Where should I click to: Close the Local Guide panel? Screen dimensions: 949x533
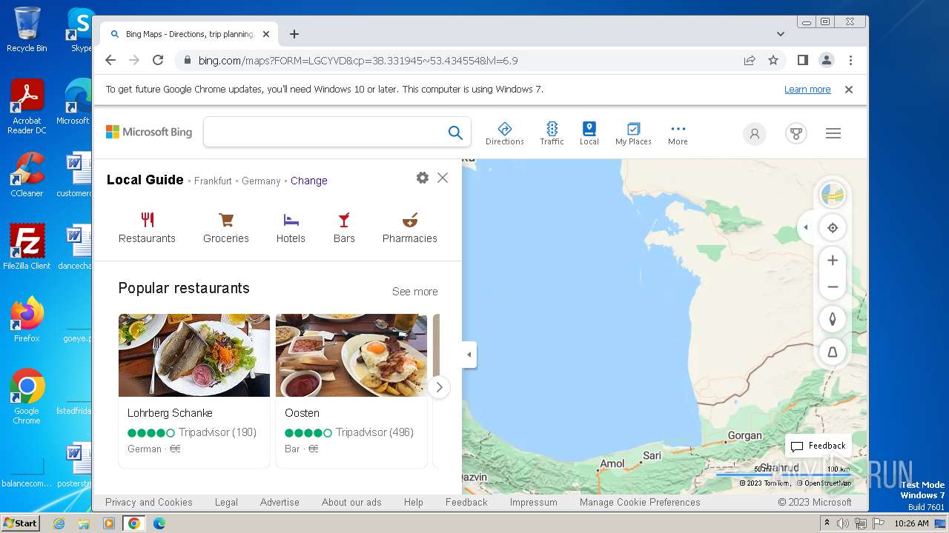pos(443,178)
